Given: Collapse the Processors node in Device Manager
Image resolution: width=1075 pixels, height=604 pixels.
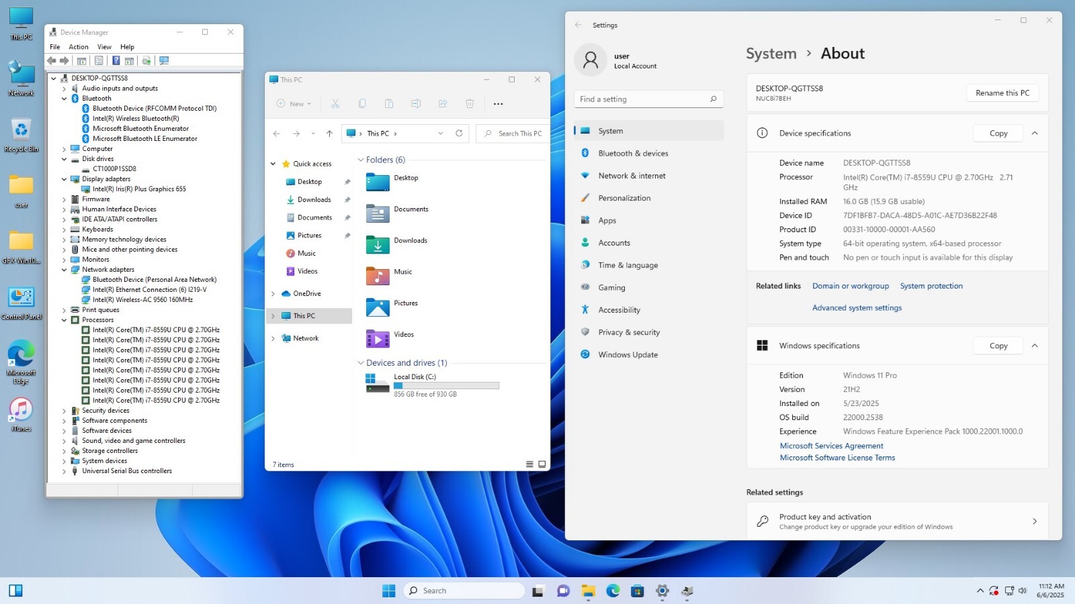Looking at the screenshot, I should 64,320.
